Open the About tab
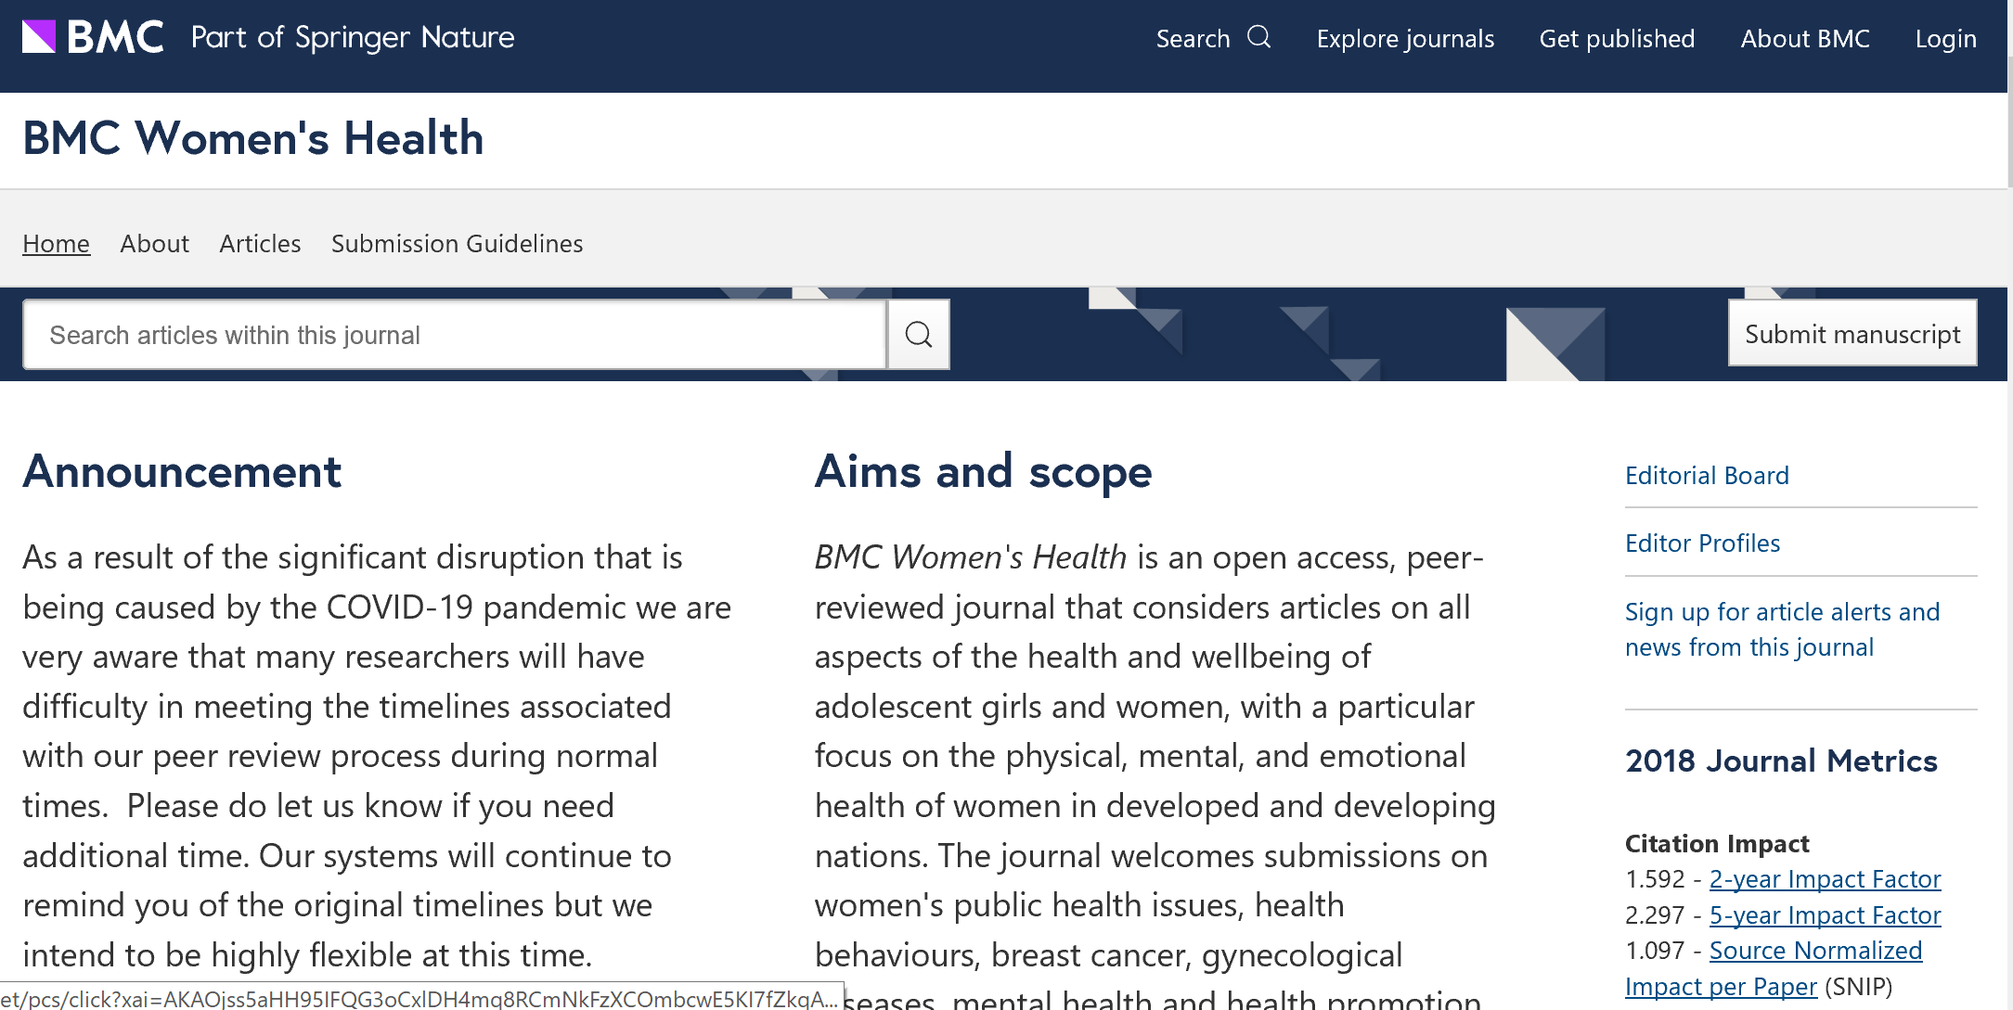2013x1010 pixels. click(x=155, y=243)
